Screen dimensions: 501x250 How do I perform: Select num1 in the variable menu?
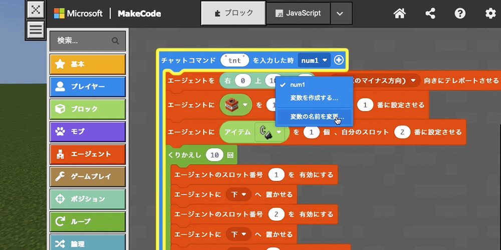(x=314, y=85)
